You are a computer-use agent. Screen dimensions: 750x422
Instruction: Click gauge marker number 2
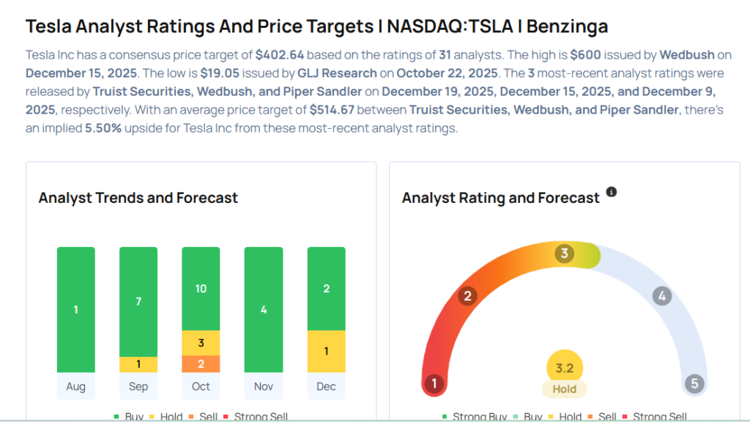(x=467, y=296)
